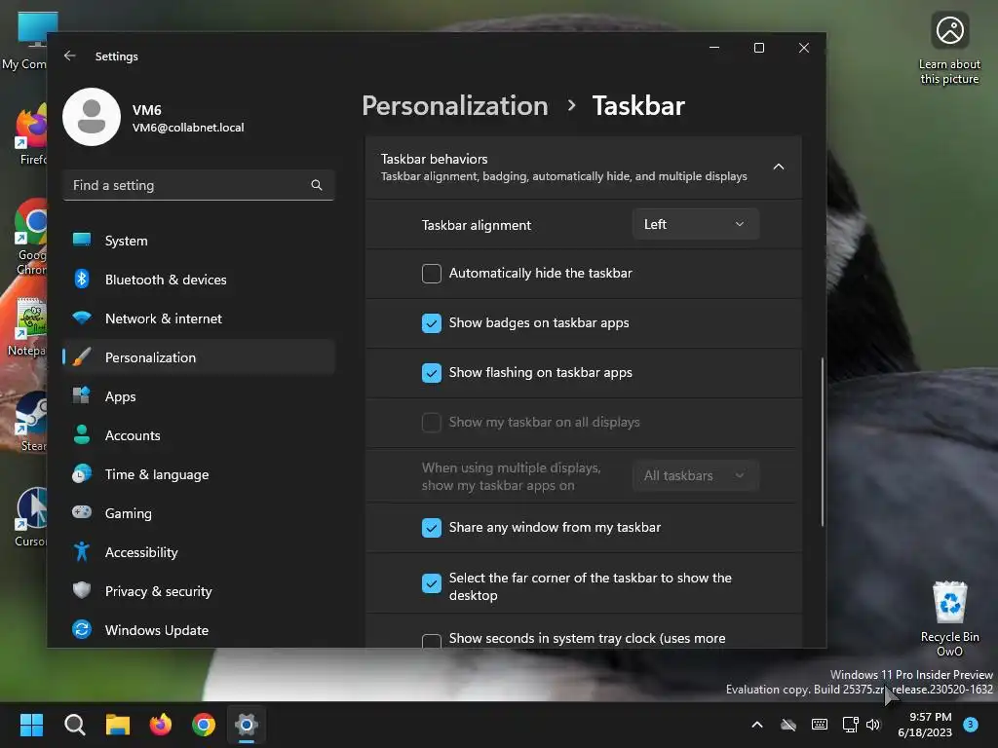Open the All taskbars dropdown

click(x=695, y=475)
